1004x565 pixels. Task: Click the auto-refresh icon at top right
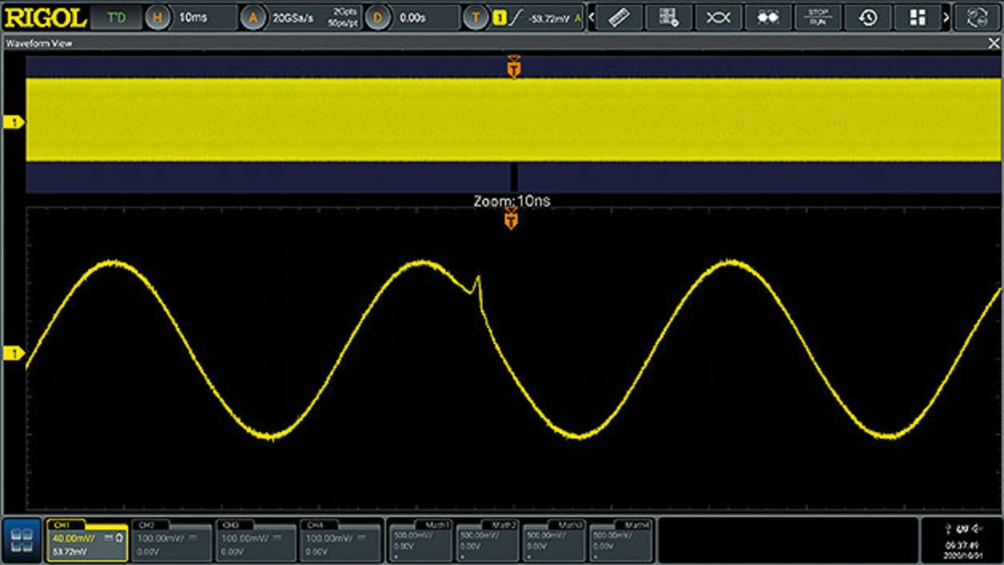coord(977,17)
